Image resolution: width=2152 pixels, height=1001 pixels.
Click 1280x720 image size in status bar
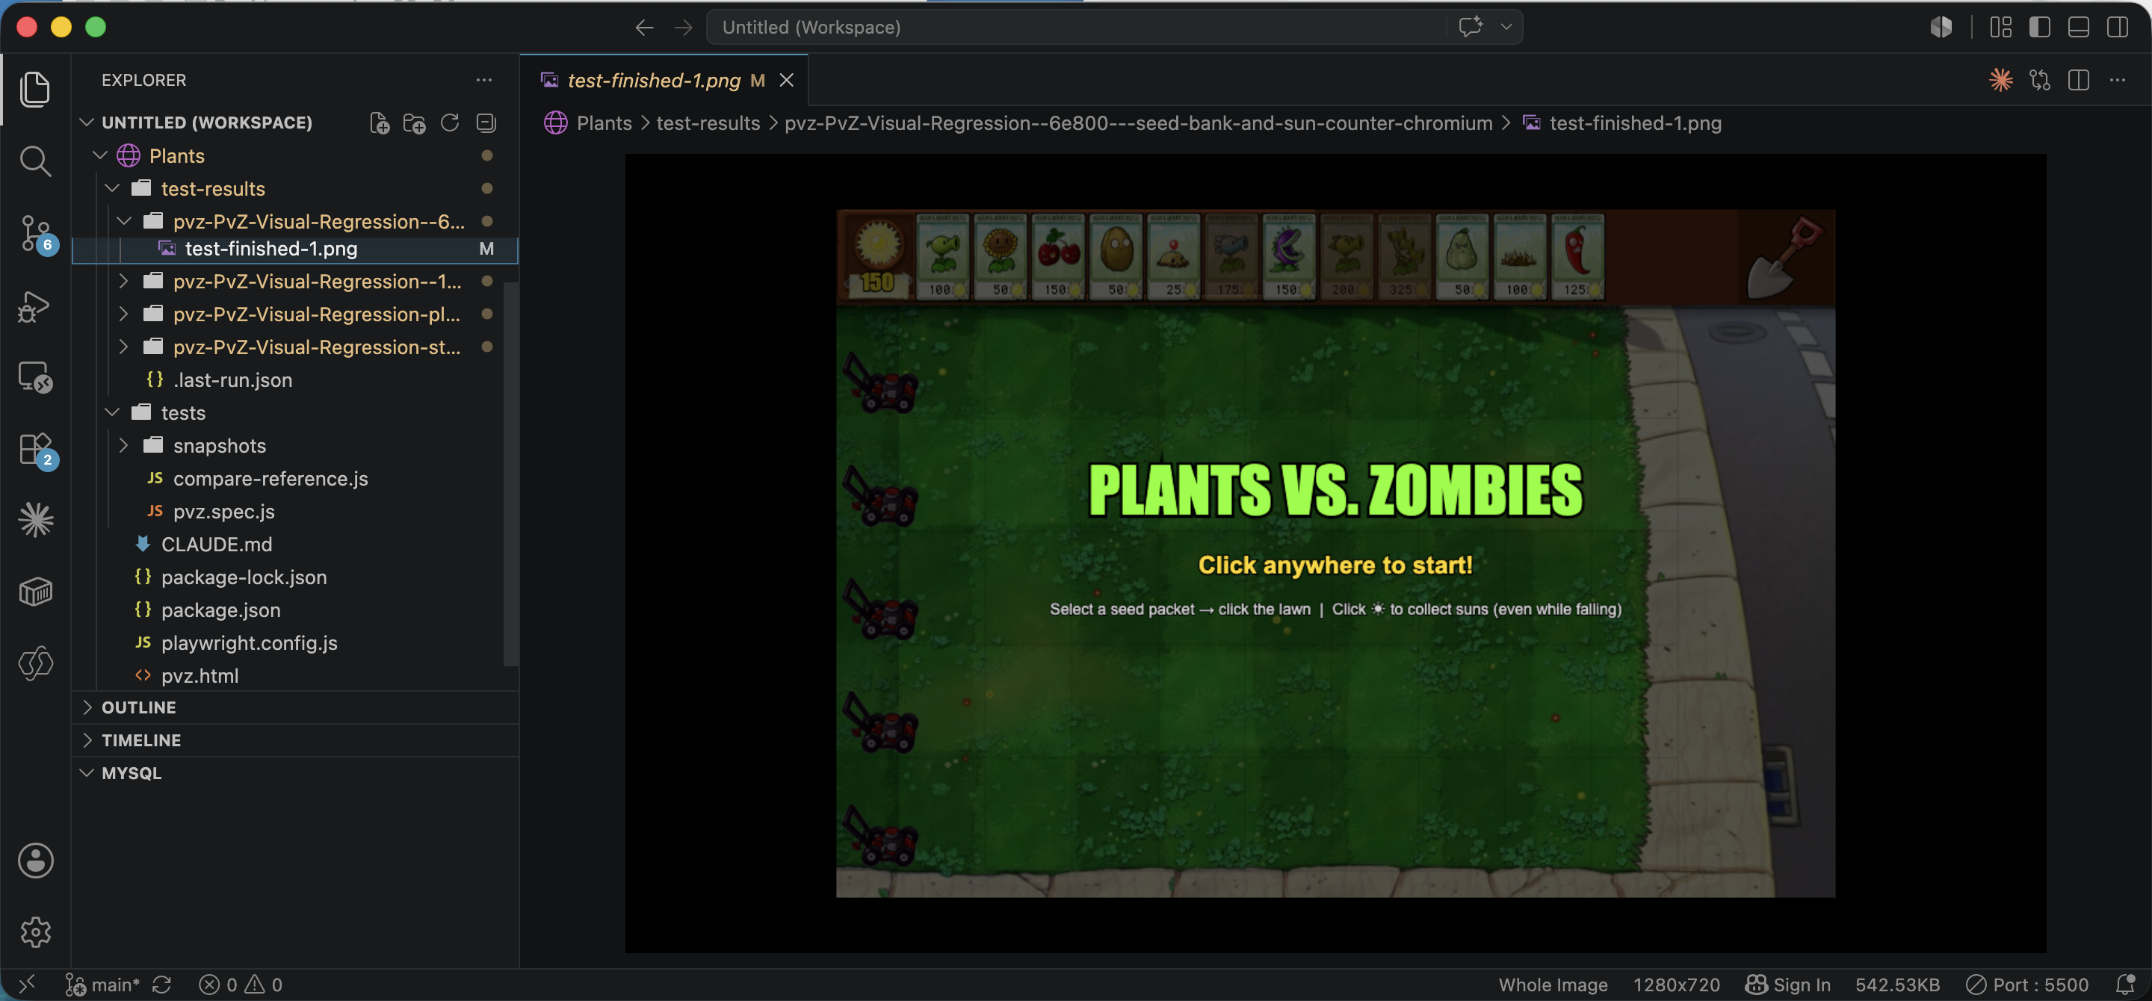point(1676,985)
